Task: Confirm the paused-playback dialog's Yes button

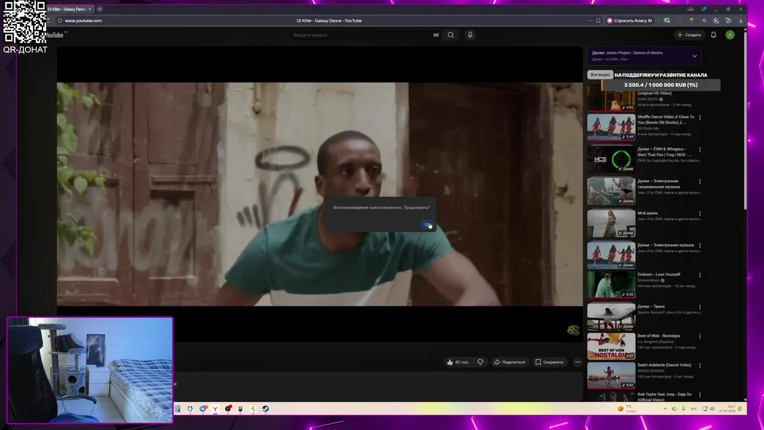Action: coord(427,225)
